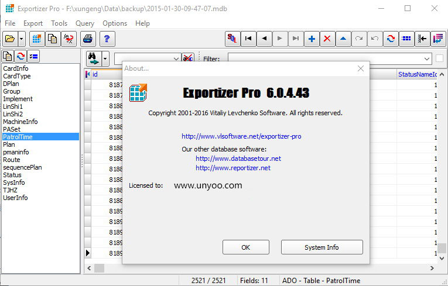The height and width of the screenshot is (286, 448).
Task: Go to first record navigation button
Action: 248,39
